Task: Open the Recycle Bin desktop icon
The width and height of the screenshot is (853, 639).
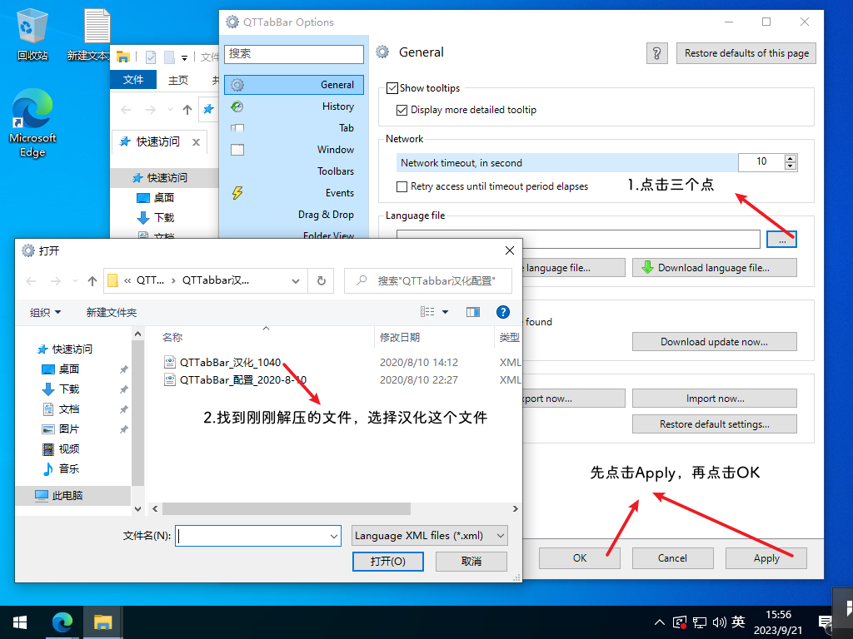Action: 32,34
